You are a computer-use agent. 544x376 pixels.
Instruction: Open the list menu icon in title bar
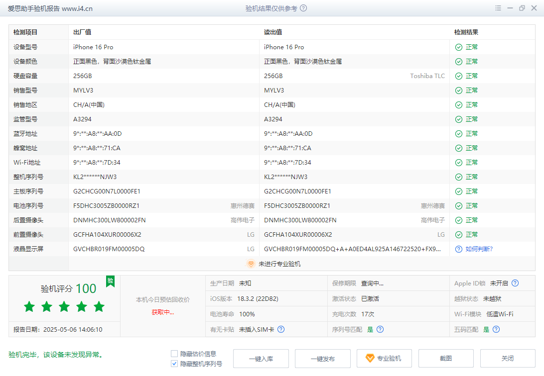[x=498, y=8]
